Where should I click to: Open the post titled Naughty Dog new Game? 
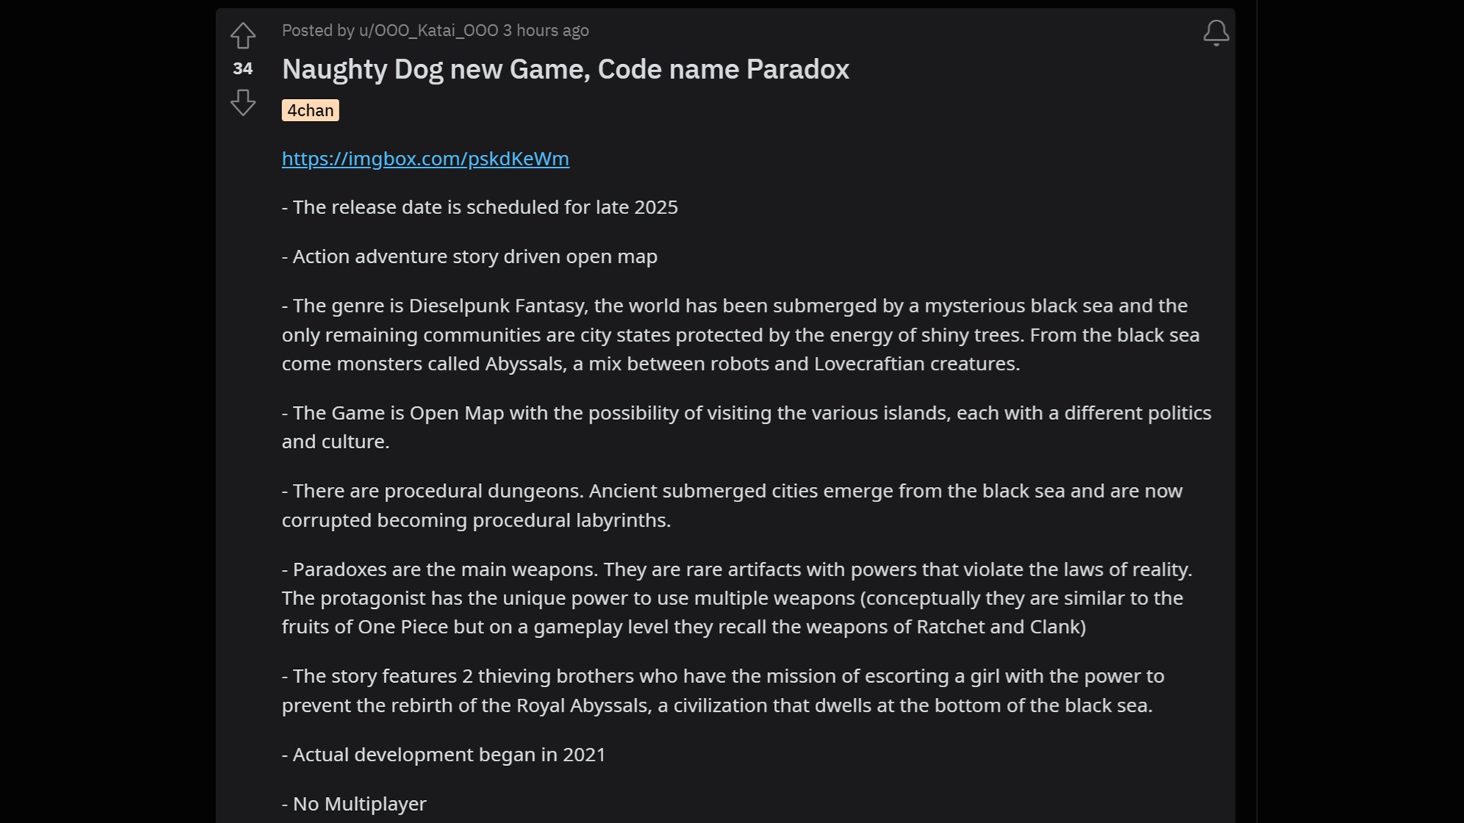tap(565, 69)
